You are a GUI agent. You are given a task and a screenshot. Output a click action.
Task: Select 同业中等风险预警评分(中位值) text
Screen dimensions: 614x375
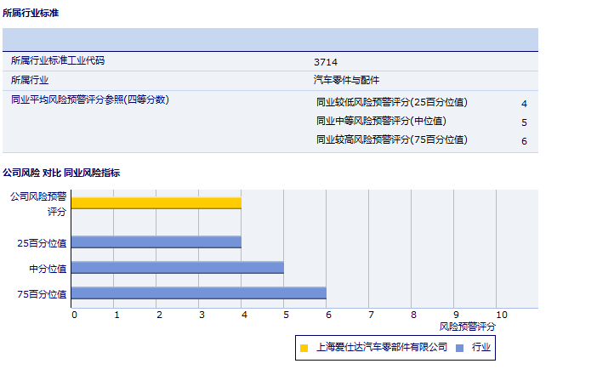[x=381, y=122]
